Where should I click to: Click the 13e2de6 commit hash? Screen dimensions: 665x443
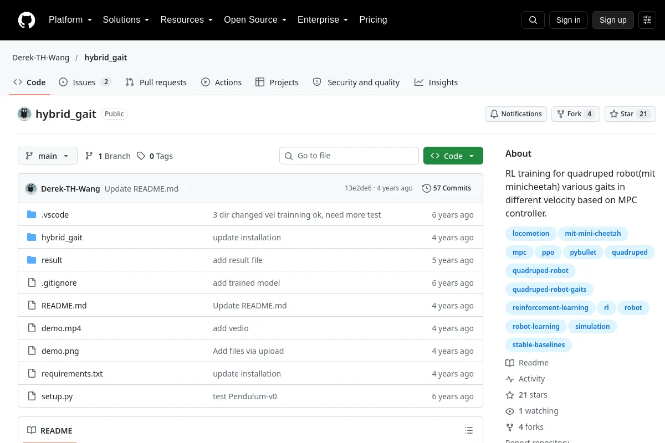pyautogui.click(x=358, y=188)
